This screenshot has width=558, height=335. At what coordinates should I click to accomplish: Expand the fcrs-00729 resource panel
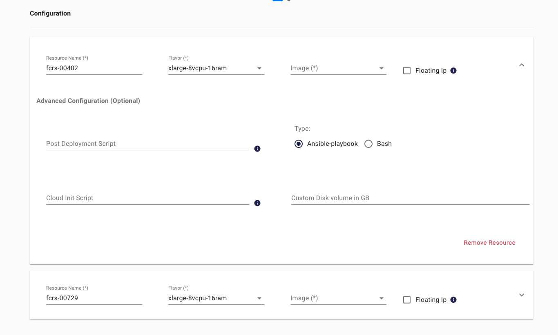tap(522, 295)
